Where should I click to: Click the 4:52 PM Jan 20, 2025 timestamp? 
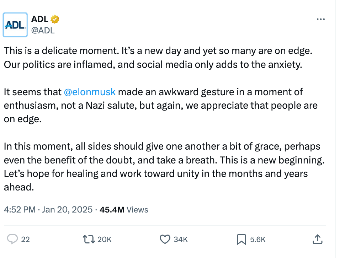click(48, 210)
